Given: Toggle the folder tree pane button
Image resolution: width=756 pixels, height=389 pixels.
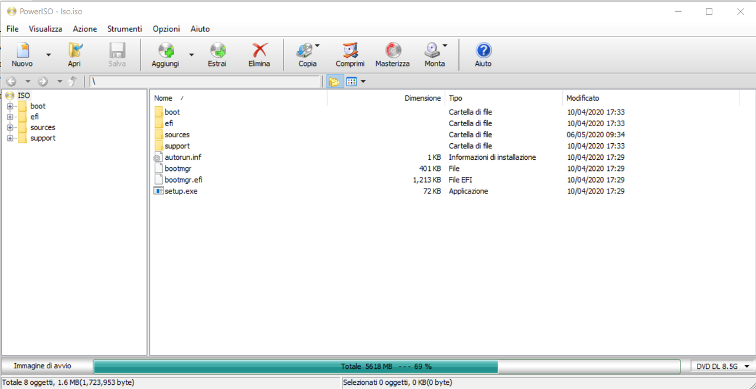Looking at the screenshot, I should (x=334, y=81).
